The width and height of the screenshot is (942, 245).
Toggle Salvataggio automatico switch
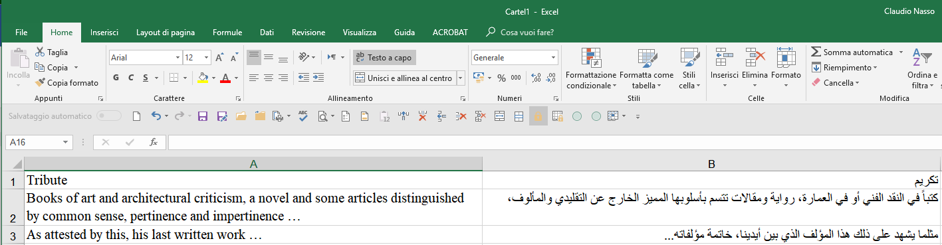click(109, 116)
